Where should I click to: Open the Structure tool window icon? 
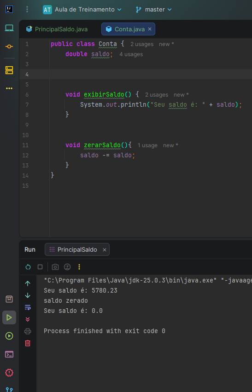point(9,70)
